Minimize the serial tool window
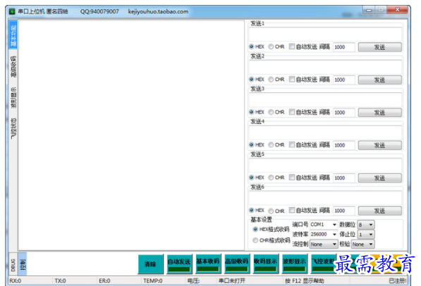421x286 pixels. click(369, 10)
